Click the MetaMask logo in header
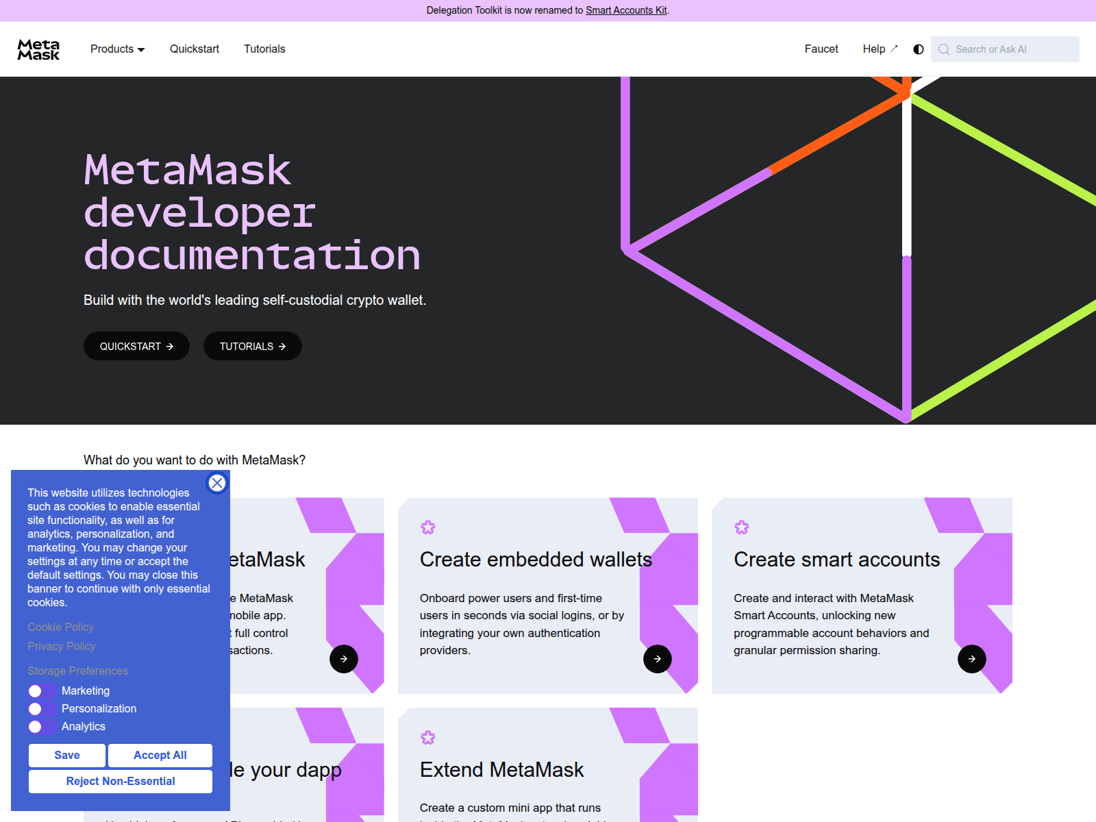The image size is (1096, 822). tap(38, 49)
